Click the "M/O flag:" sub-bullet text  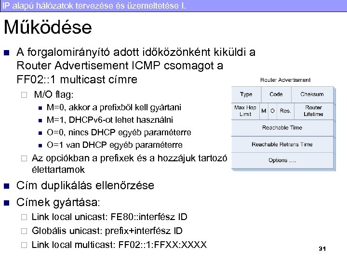pos(53,95)
